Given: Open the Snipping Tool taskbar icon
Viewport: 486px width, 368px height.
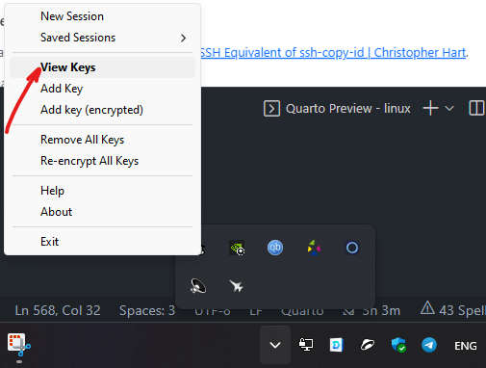Looking at the screenshot, I should 19,346.
